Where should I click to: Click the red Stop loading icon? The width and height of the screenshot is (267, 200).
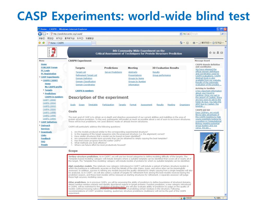[188, 34]
